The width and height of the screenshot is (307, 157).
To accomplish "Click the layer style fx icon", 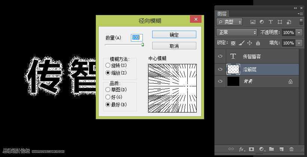I will tap(242, 149).
